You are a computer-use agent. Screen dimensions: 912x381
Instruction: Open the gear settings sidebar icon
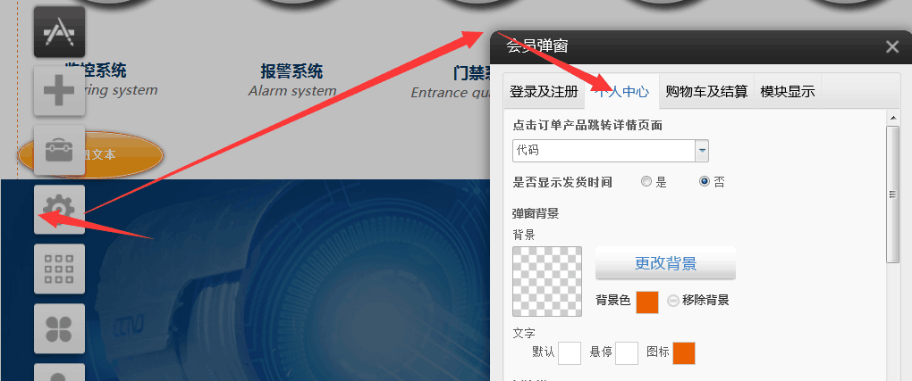pyautogui.click(x=59, y=210)
